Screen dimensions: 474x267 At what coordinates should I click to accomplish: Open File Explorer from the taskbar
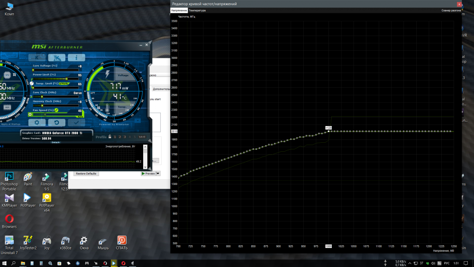(23, 263)
